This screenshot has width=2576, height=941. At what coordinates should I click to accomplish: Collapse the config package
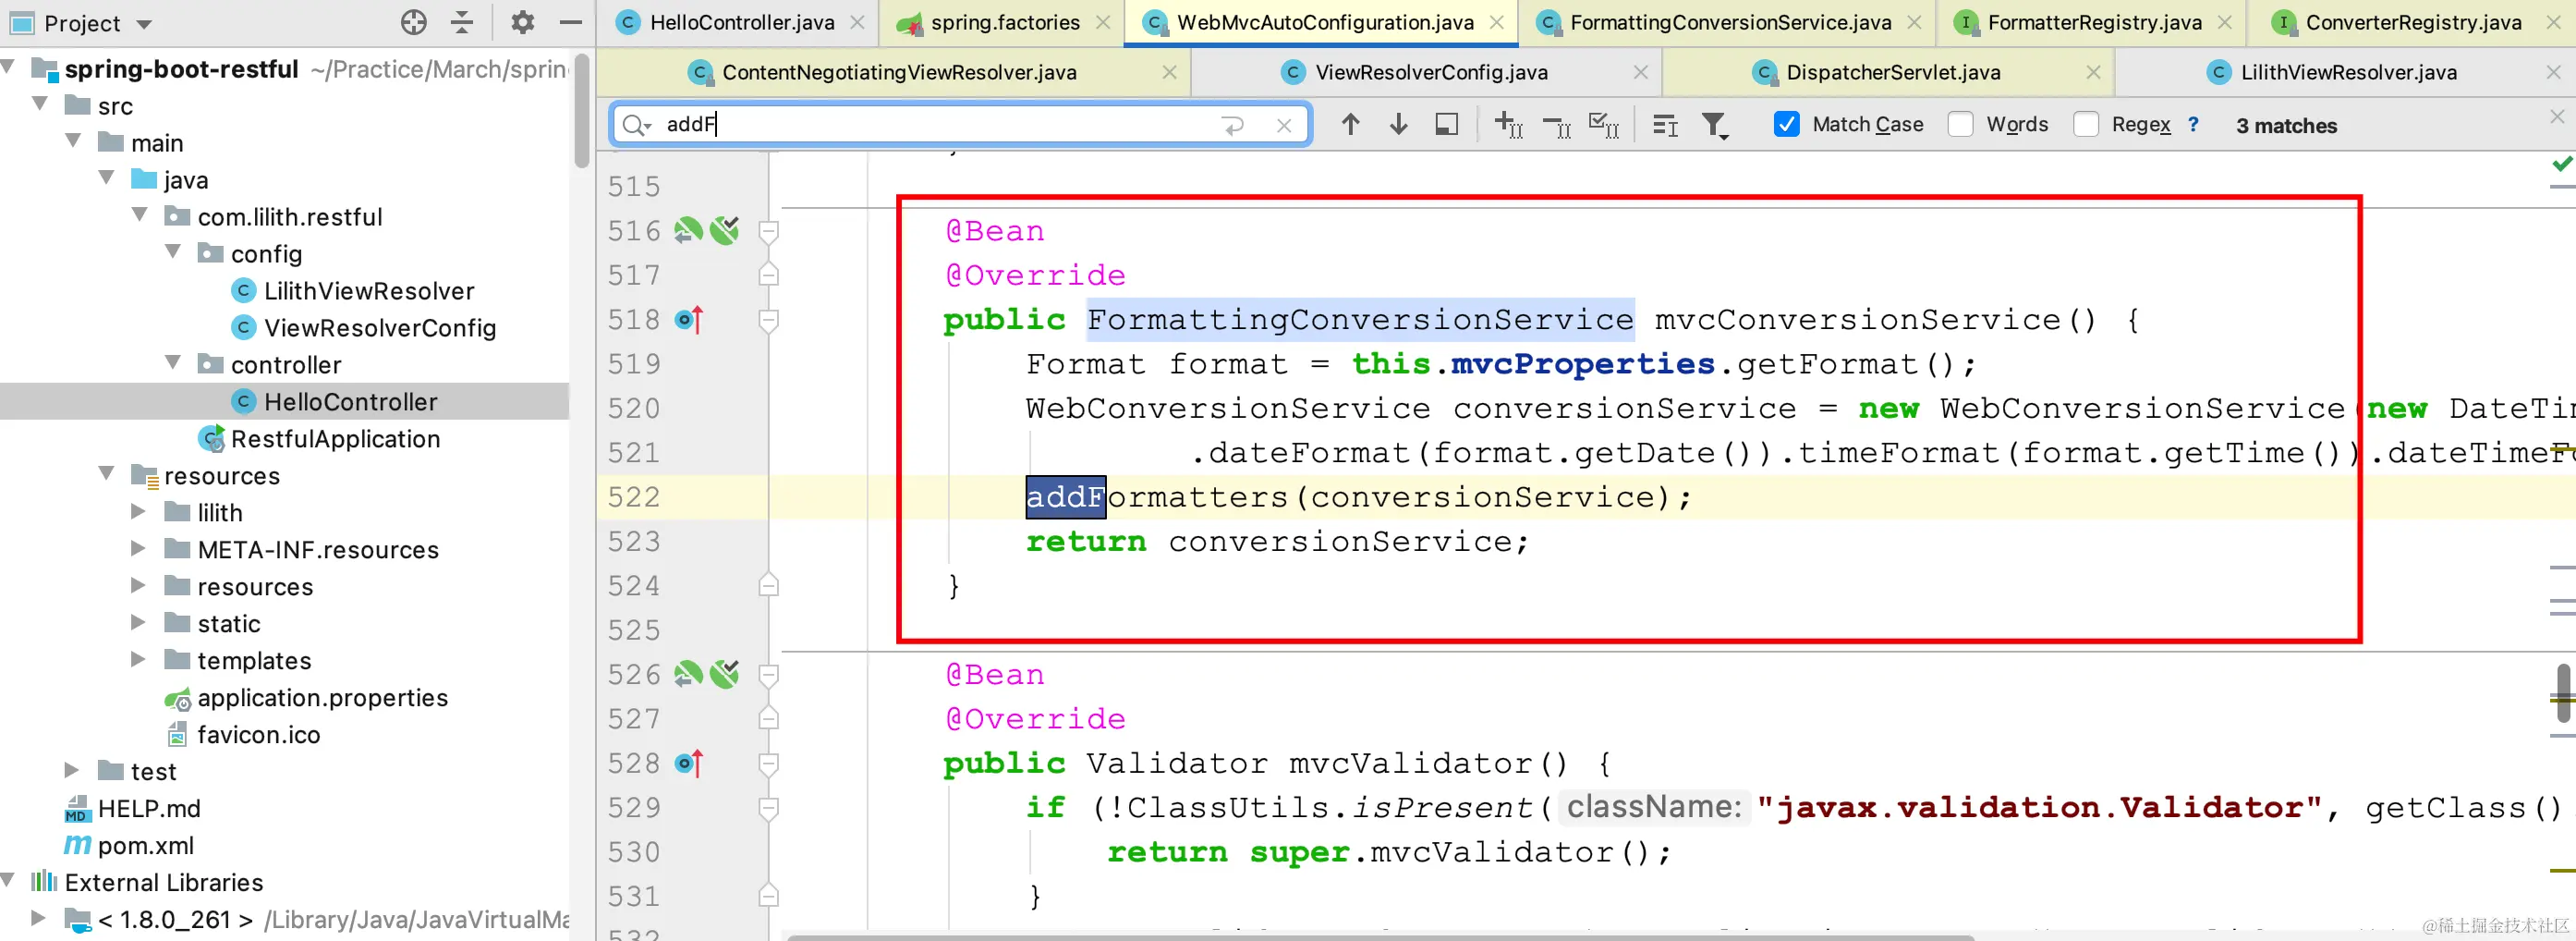173,251
